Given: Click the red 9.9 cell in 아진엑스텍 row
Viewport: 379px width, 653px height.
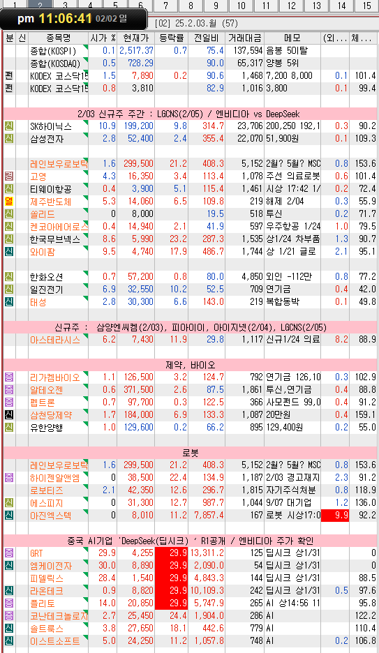Looking at the screenshot, I should 335,515.
